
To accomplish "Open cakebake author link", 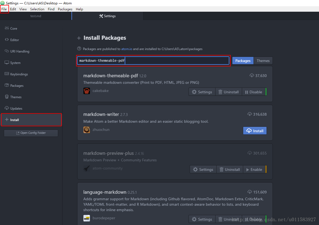I will tap(101, 91).
